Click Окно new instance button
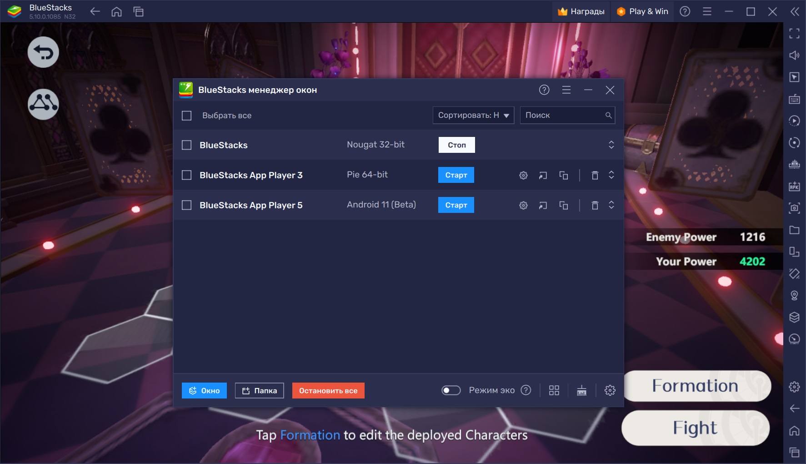Viewport: 806px width, 464px height. 204,391
